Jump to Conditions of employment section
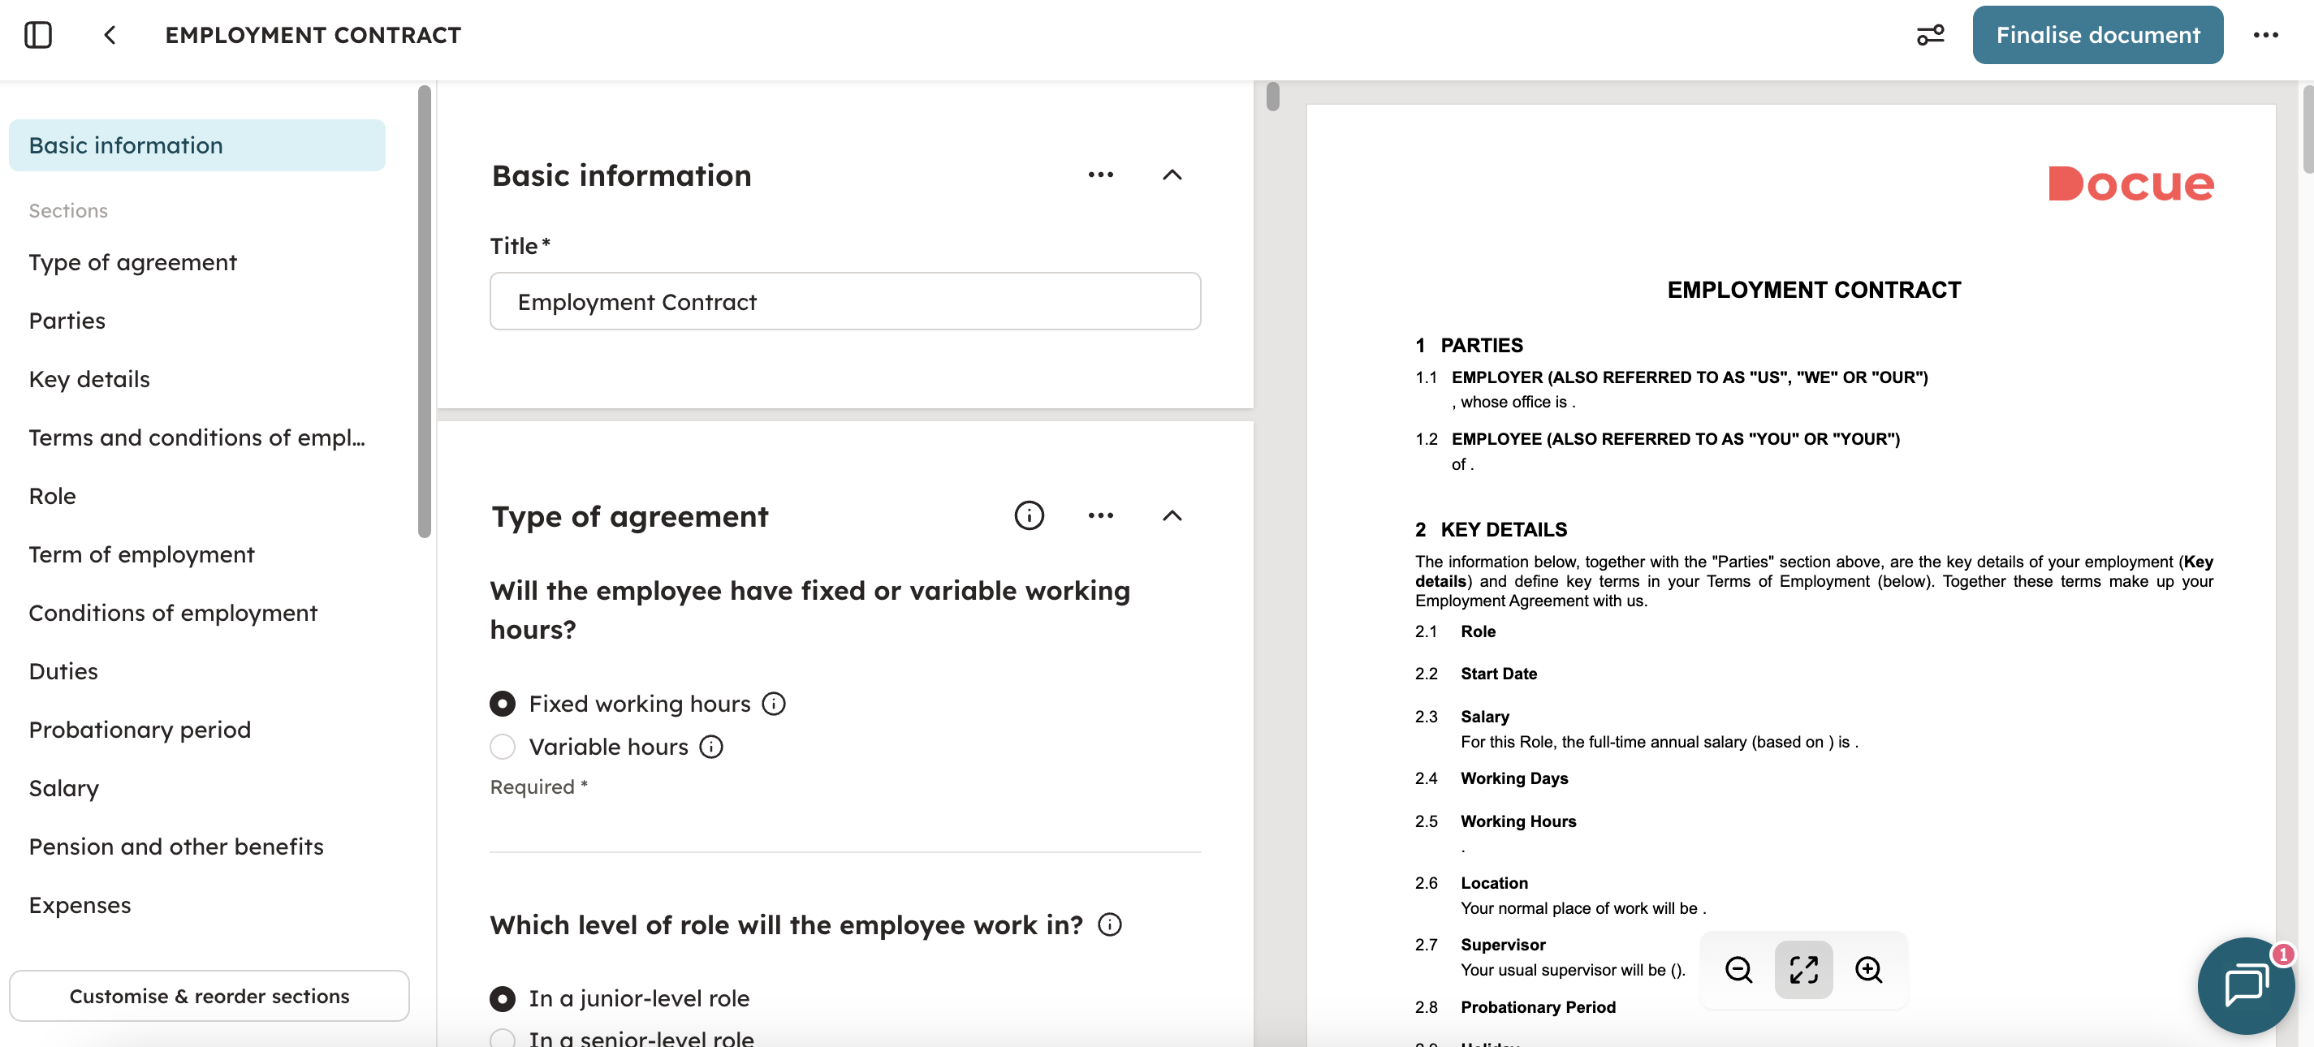The height and width of the screenshot is (1047, 2314). click(174, 613)
